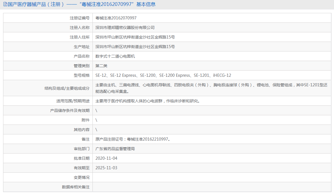
Task: Click the intended use description text
Action: click(148, 101)
